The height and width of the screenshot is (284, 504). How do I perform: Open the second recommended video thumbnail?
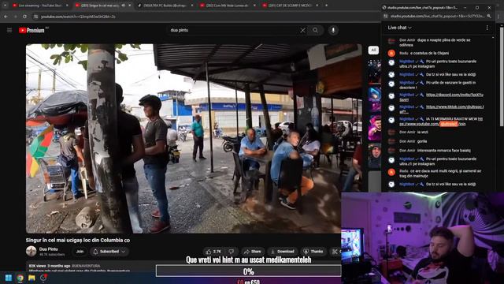pyautogui.click(x=375, y=99)
